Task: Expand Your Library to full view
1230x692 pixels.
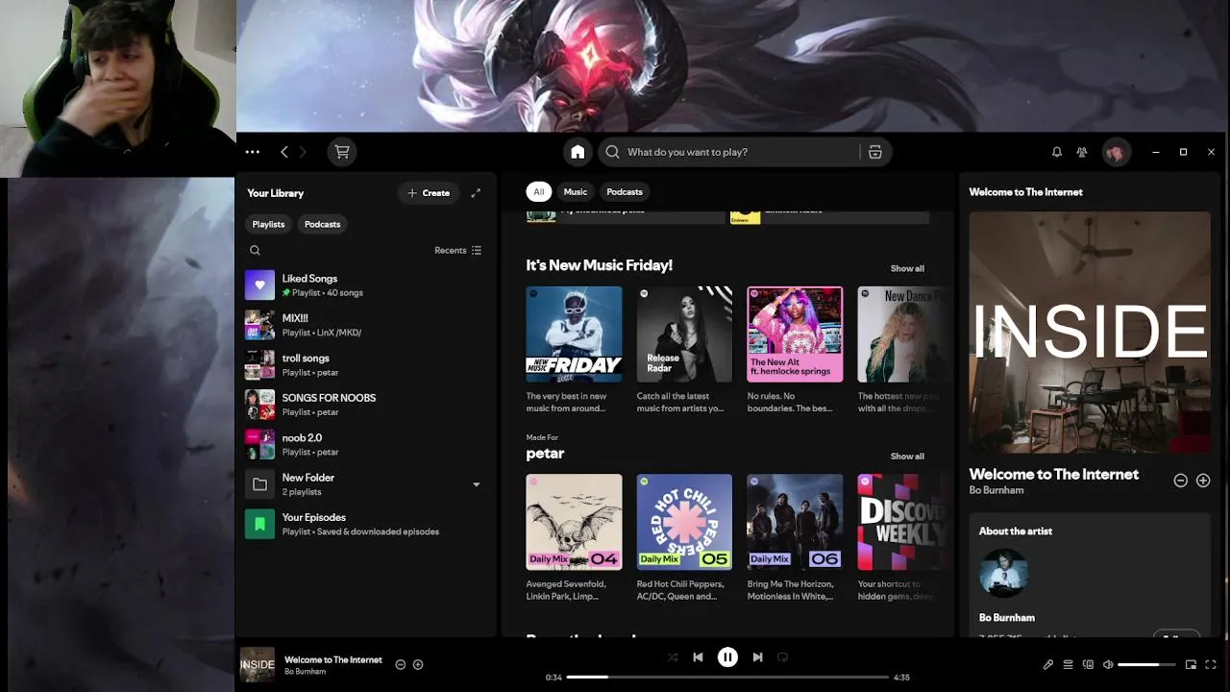Action: (x=476, y=193)
